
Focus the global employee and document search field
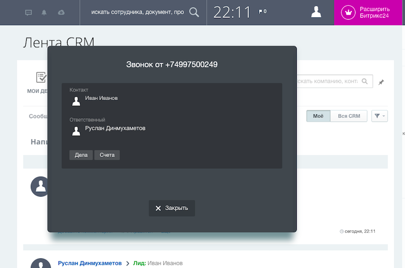pos(137,12)
